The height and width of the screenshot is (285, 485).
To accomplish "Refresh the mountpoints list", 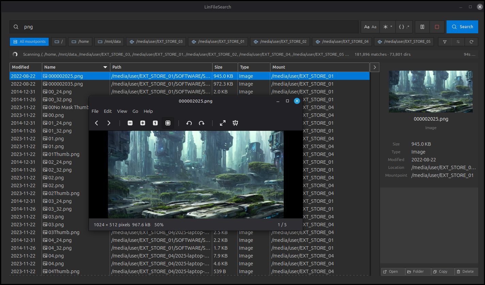I will click(471, 42).
